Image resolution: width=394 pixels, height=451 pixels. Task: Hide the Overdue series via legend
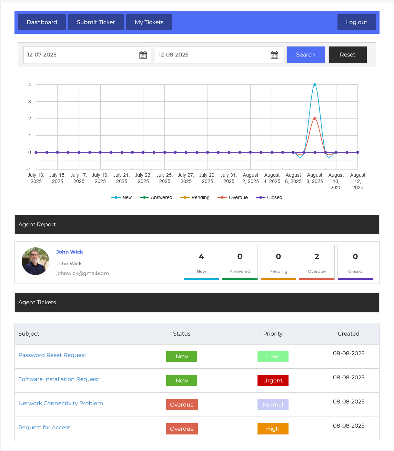(233, 197)
